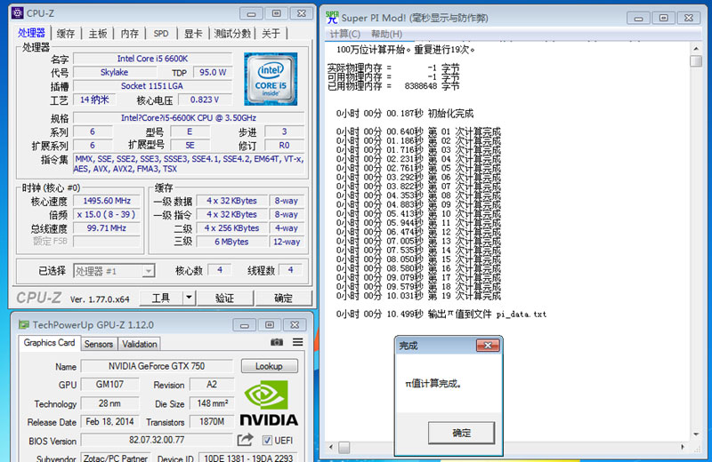The image size is (712, 462).
Task: Open the 计算(C) menu in Super PI
Action: (x=345, y=34)
